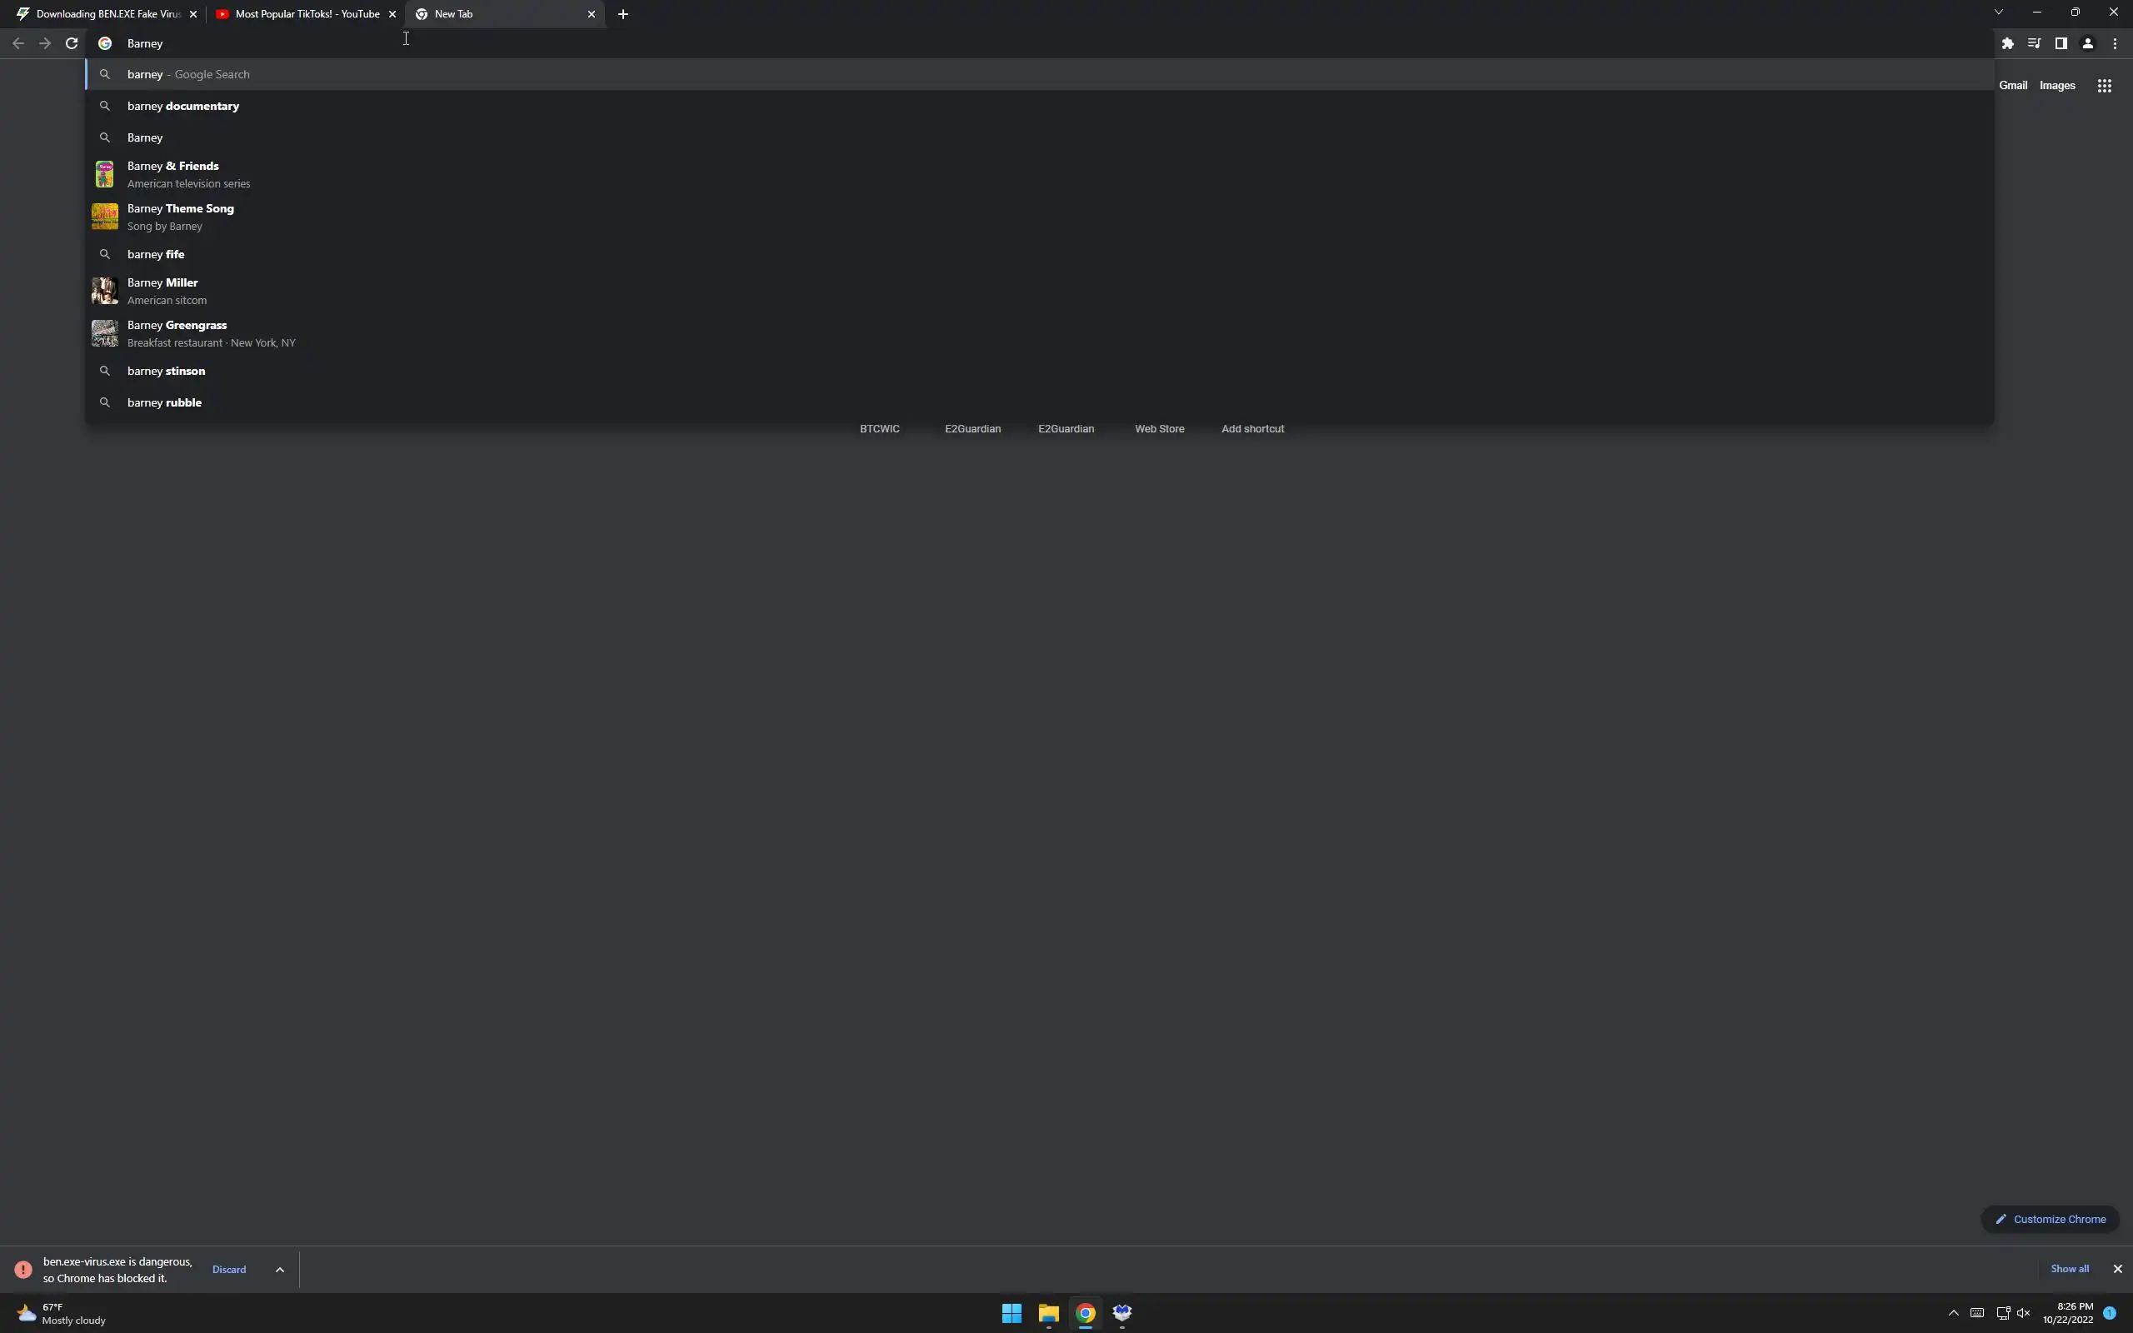Open the media controls icon
This screenshot has height=1333, width=2133.
pyautogui.click(x=2033, y=43)
